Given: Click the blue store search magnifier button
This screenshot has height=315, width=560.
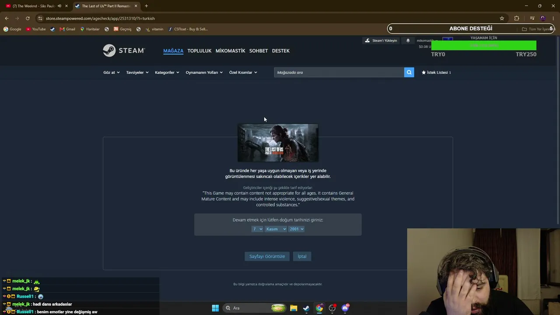Looking at the screenshot, I should (x=409, y=72).
